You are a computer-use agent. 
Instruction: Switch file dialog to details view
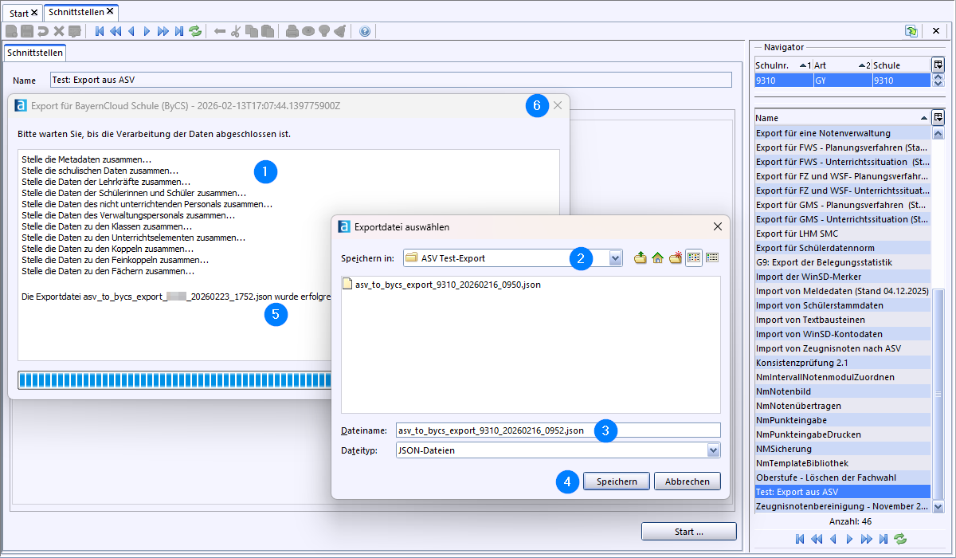click(711, 257)
